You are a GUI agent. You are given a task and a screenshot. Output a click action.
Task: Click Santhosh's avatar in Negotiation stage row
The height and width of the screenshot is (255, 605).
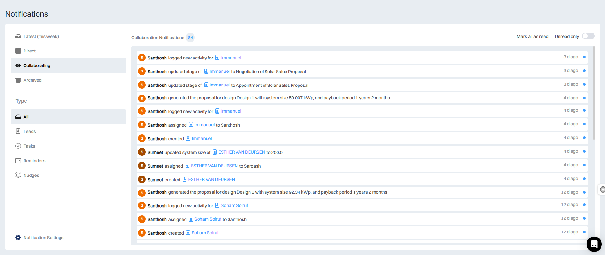pos(142,71)
